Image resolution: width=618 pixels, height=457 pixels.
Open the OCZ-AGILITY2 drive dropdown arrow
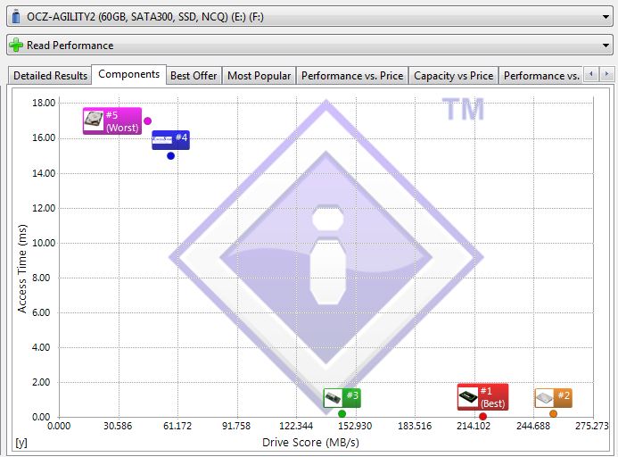(606, 17)
